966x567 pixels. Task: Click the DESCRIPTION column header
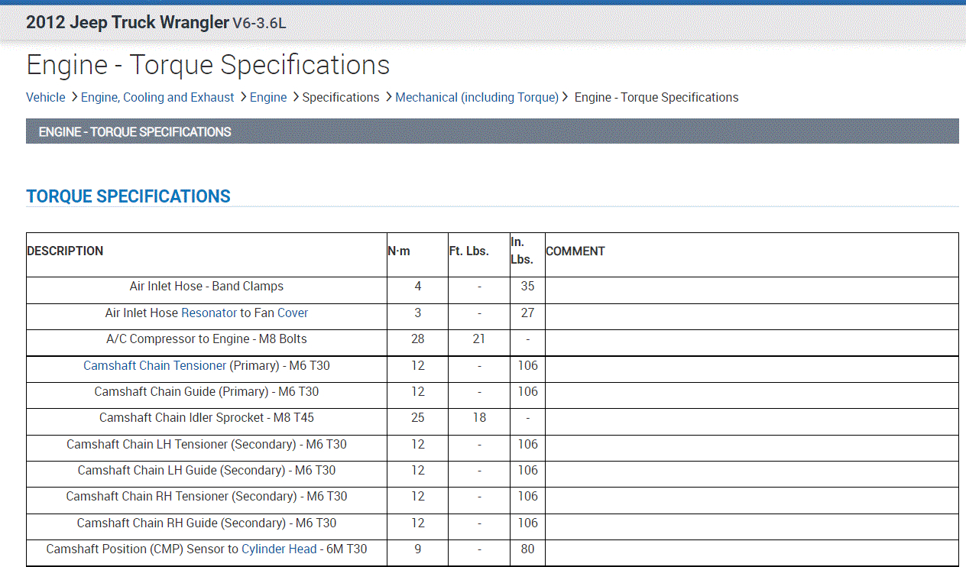click(65, 251)
